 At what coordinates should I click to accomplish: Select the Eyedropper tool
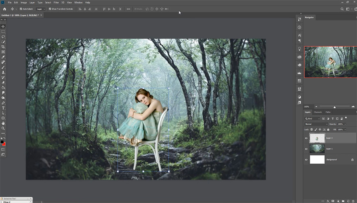[3, 57]
